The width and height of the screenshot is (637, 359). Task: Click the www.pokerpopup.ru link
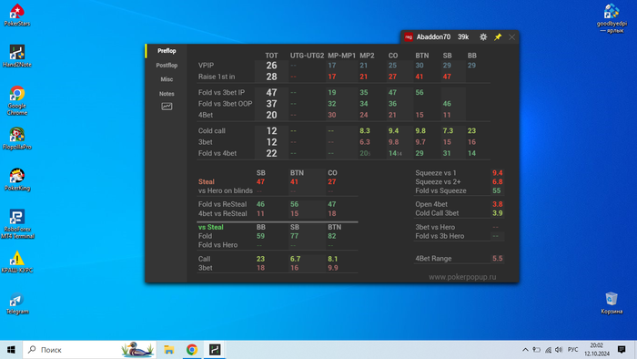(462, 277)
